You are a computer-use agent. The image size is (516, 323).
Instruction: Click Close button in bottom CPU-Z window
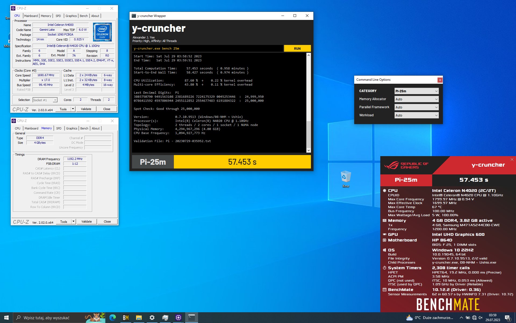pos(107,222)
